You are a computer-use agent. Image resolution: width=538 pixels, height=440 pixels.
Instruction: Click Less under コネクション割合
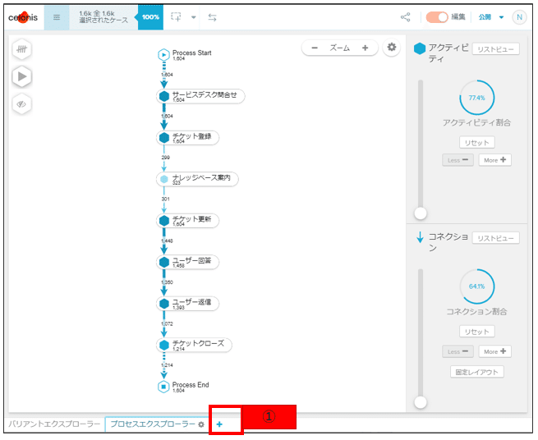pos(458,351)
